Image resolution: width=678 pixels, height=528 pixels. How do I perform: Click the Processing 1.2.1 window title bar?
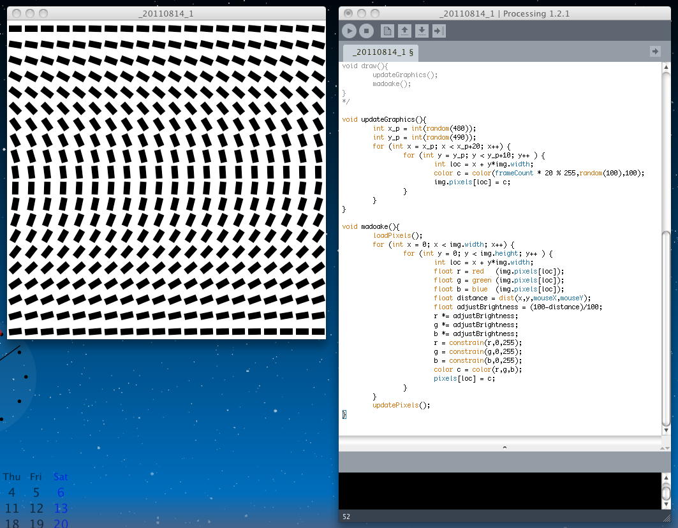[x=505, y=14]
